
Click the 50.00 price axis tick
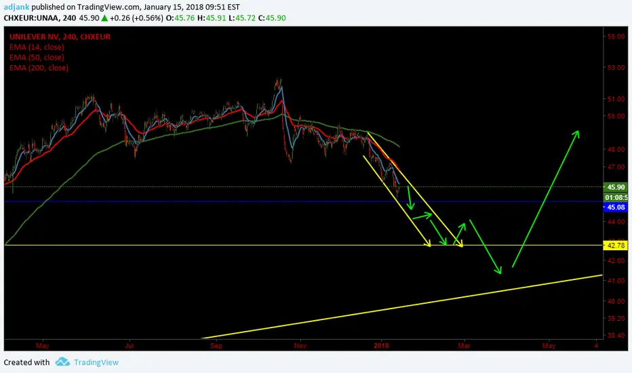click(x=616, y=116)
